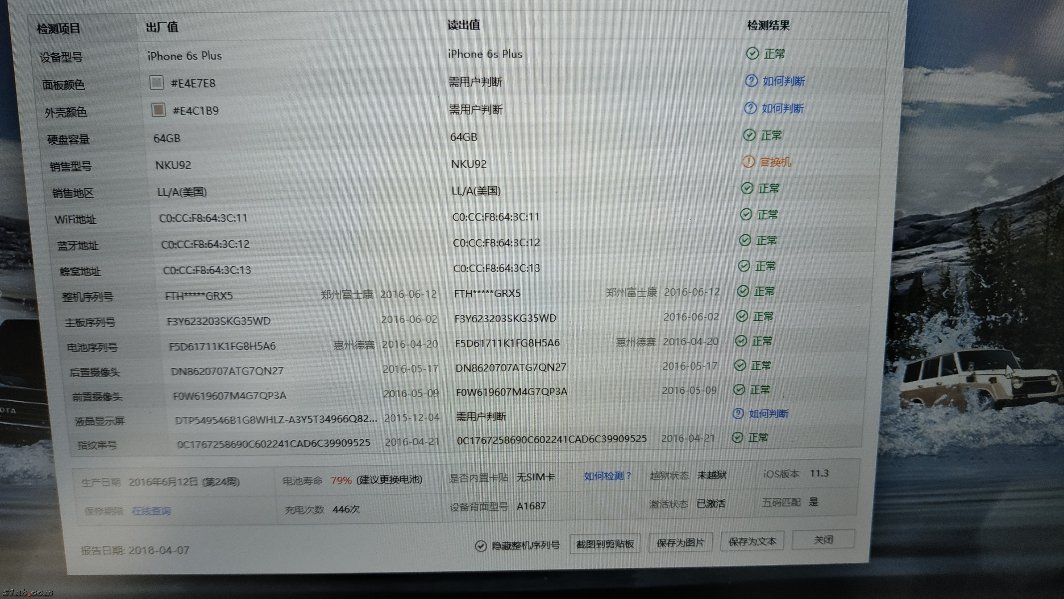1064x599 pixels.
Task: Click the green check icon in 指纹串号 row
Action: point(737,437)
